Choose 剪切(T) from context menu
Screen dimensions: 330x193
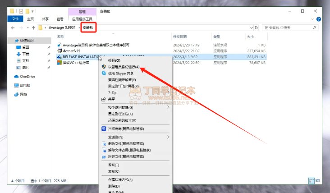click(x=114, y=165)
